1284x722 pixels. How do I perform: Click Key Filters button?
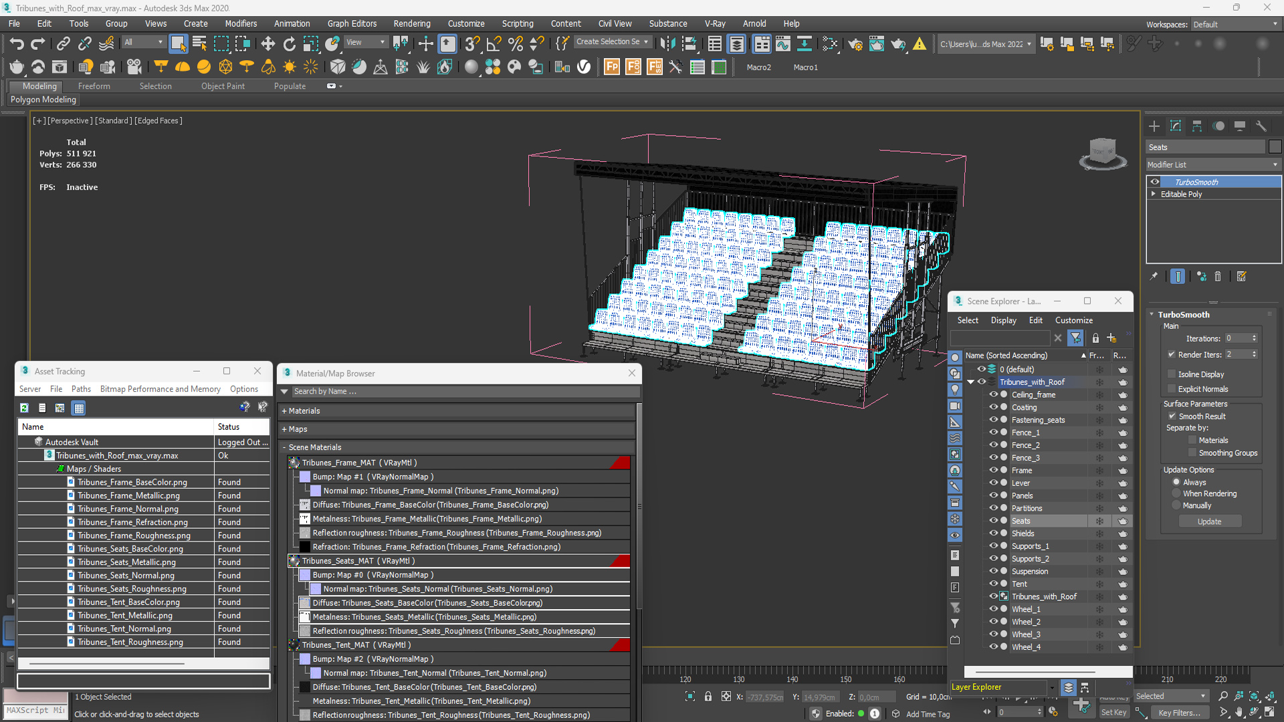click(x=1179, y=713)
